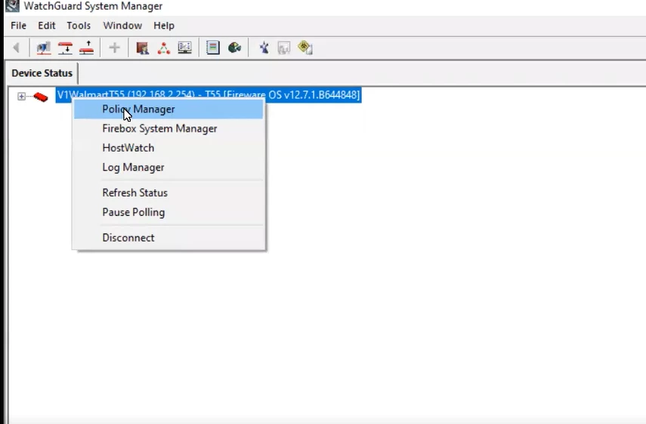Choose Policy Manager from context menu
Image resolution: width=646 pixels, height=424 pixels.
coord(168,109)
